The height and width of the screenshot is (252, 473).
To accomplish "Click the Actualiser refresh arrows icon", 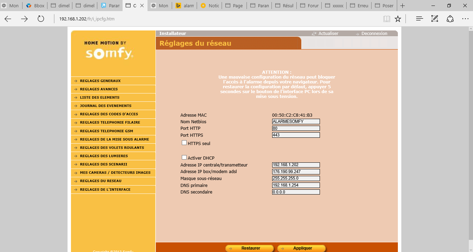I will pos(314,34).
